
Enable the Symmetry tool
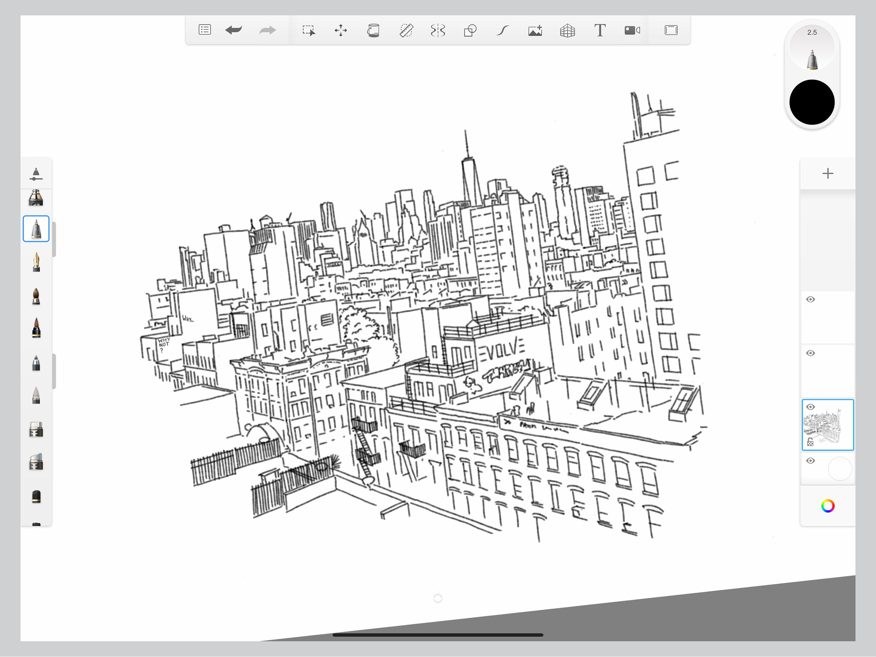click(438, 30)
